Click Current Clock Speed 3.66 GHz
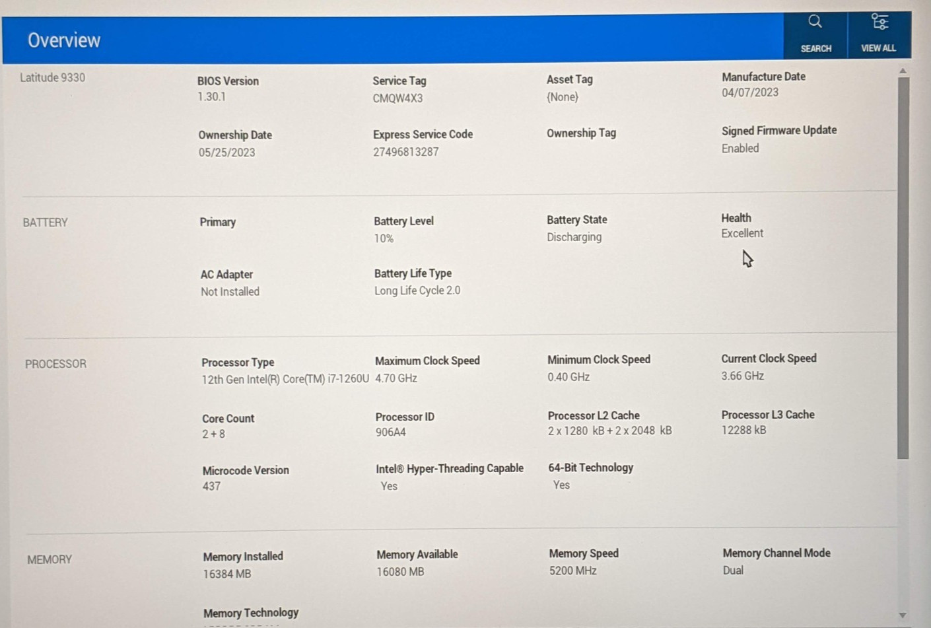The image size is (931, 628). (742, 376)
